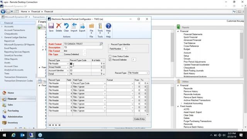
Task: Edit Field Number input
Action: coord(125,49)
